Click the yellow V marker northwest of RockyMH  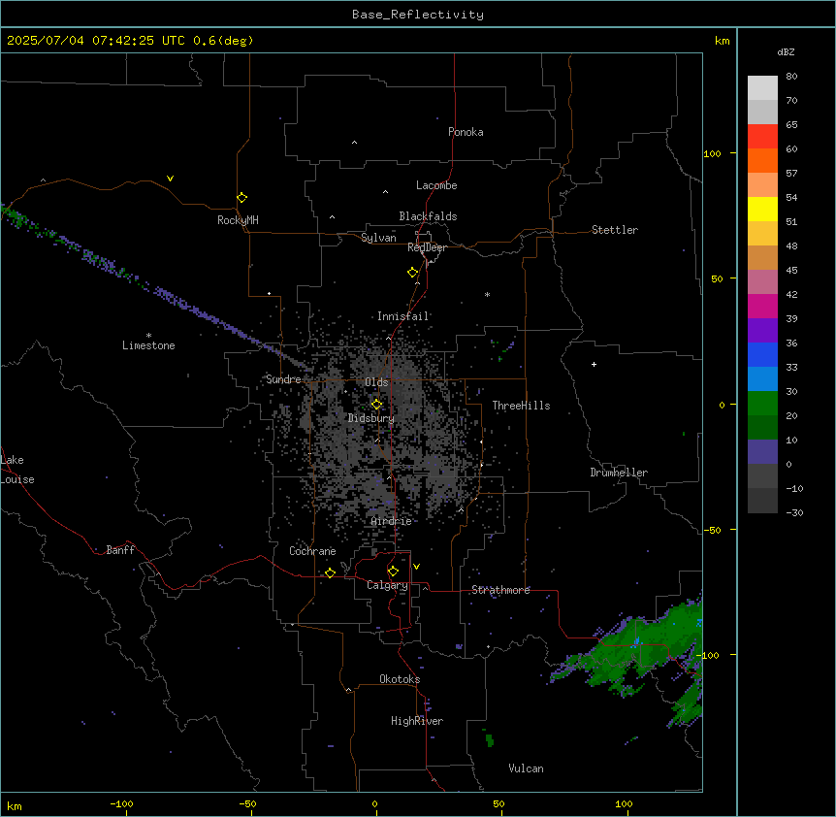coord(170,179)
